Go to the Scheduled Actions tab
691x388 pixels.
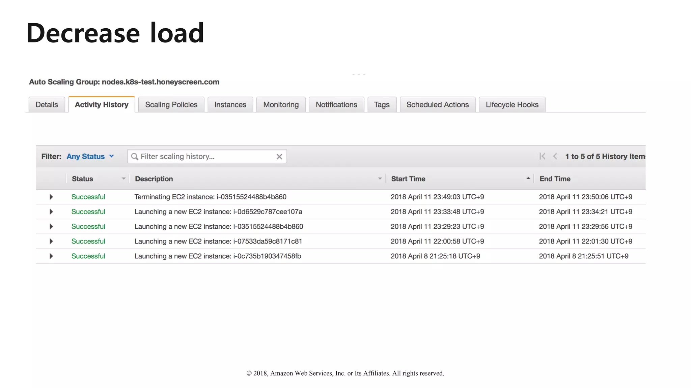pyautogui.click(x=437, y=105)
